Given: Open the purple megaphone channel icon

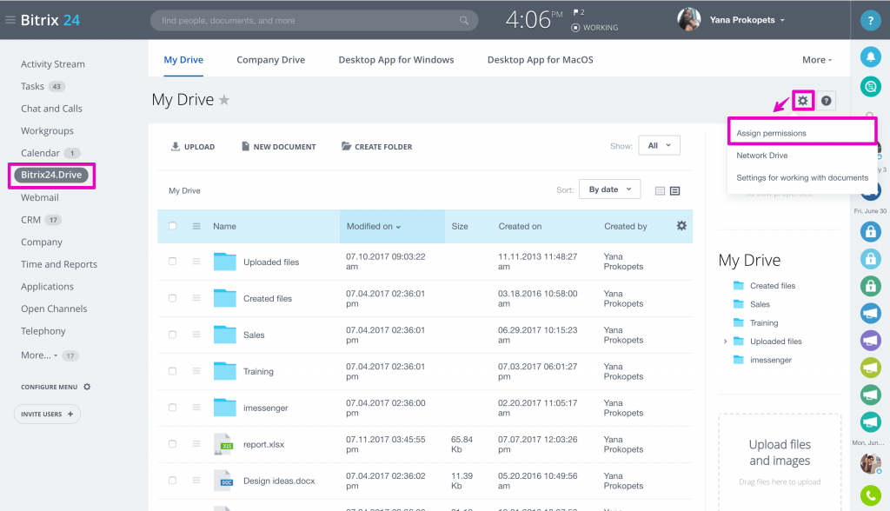Looking at the screenshot, I should point(870,340).
